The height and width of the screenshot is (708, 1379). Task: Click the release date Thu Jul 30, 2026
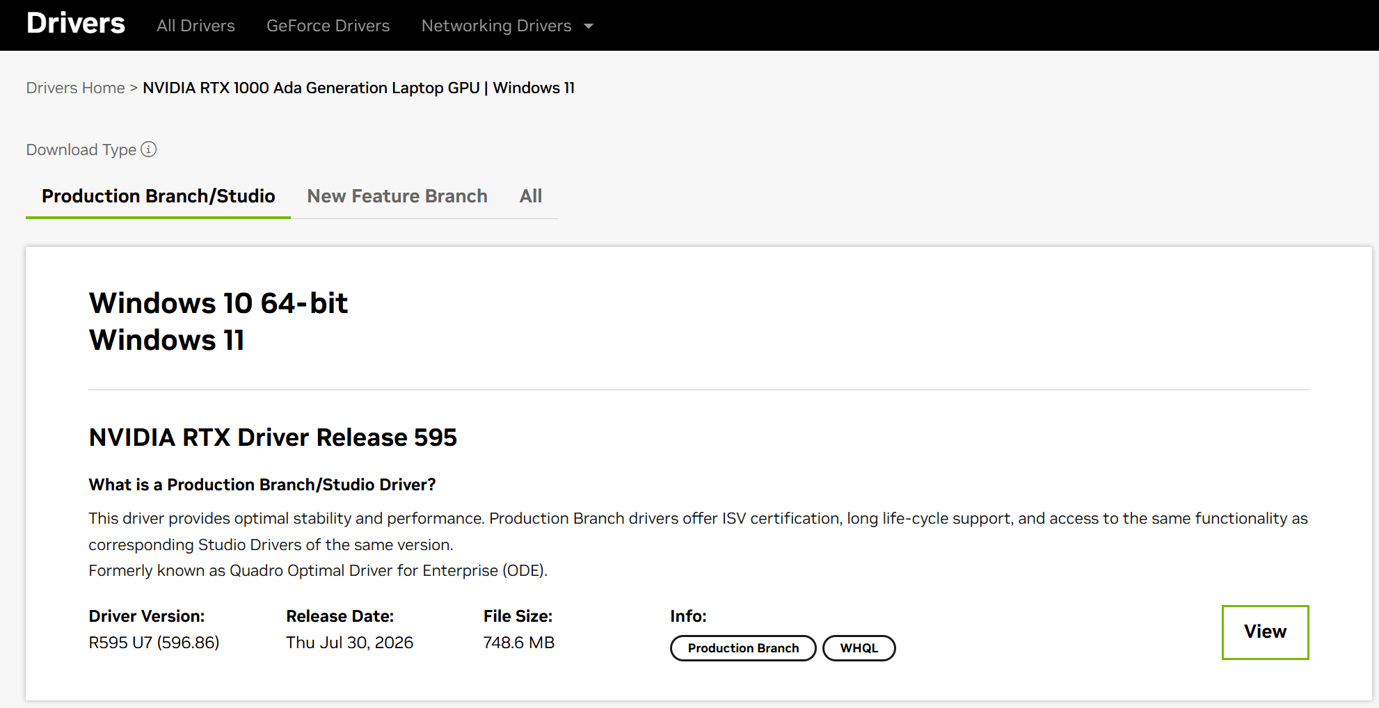[349, 643]
